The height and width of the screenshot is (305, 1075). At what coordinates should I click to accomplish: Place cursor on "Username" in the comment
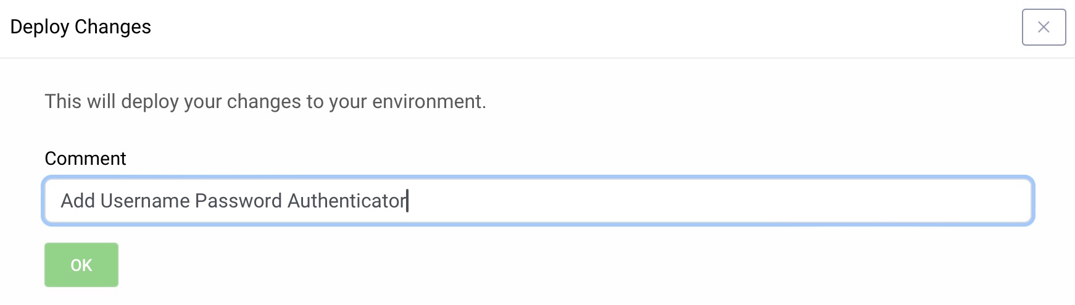coord(145,201)
